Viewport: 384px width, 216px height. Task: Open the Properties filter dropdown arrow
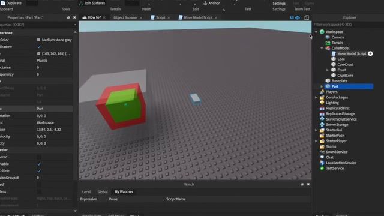click(x=75, y=25)
